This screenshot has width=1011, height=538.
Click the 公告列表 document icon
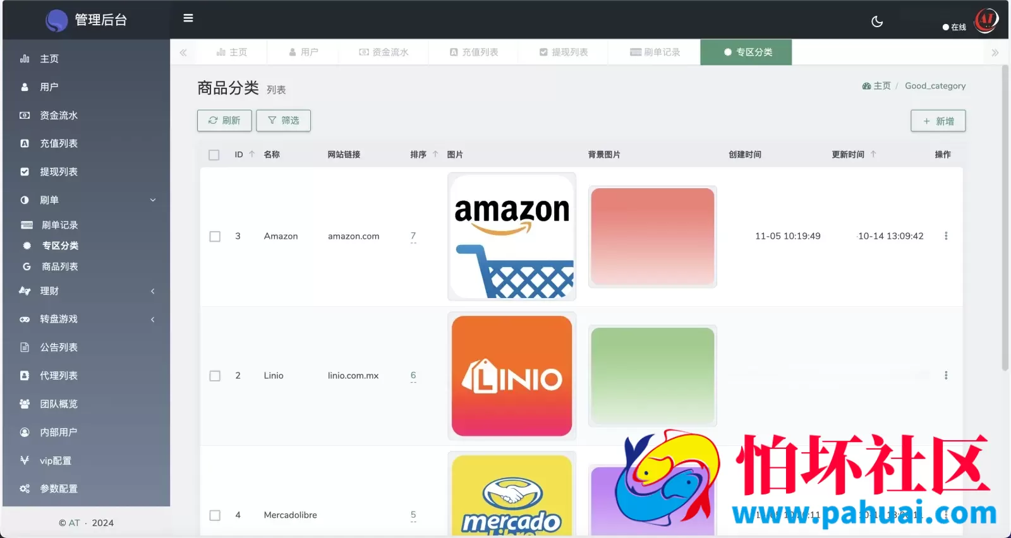pos(25,347)
